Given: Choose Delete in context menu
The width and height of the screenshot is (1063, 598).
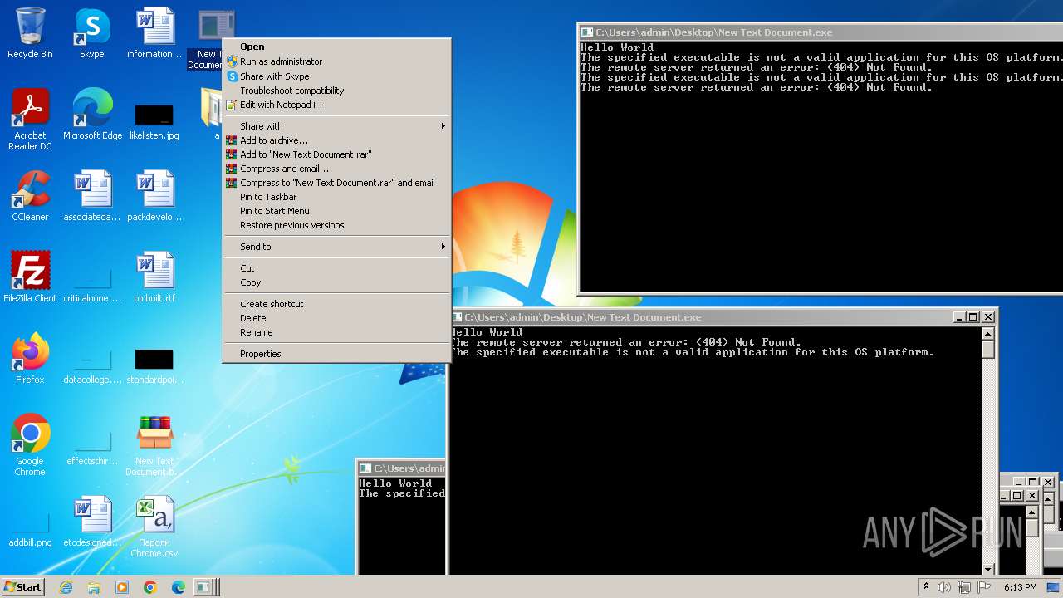Looking at the screenshot, I should coord(336,318).
